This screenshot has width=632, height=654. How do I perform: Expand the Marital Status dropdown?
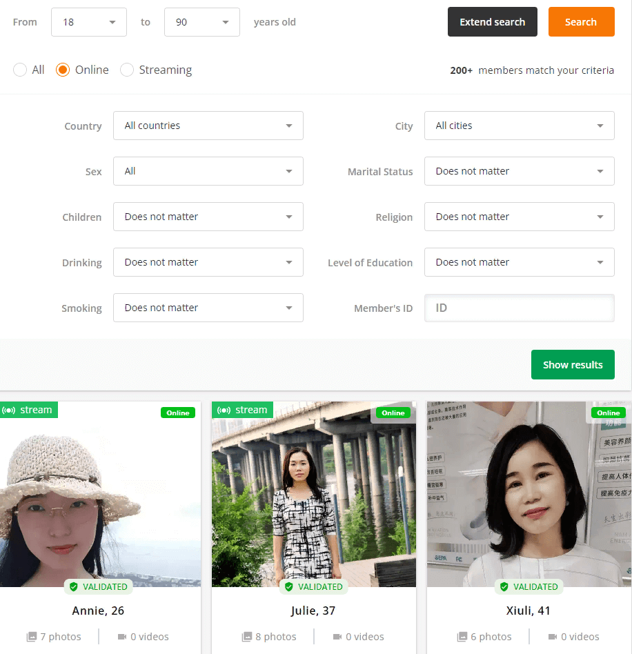coord(519,172)
